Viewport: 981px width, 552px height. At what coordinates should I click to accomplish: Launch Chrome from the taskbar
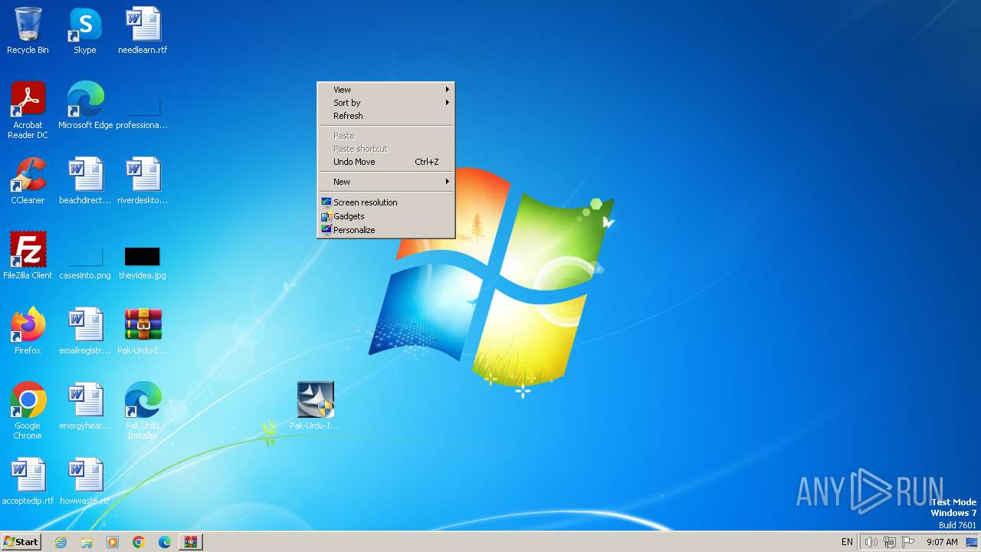(x=139, y=542)
